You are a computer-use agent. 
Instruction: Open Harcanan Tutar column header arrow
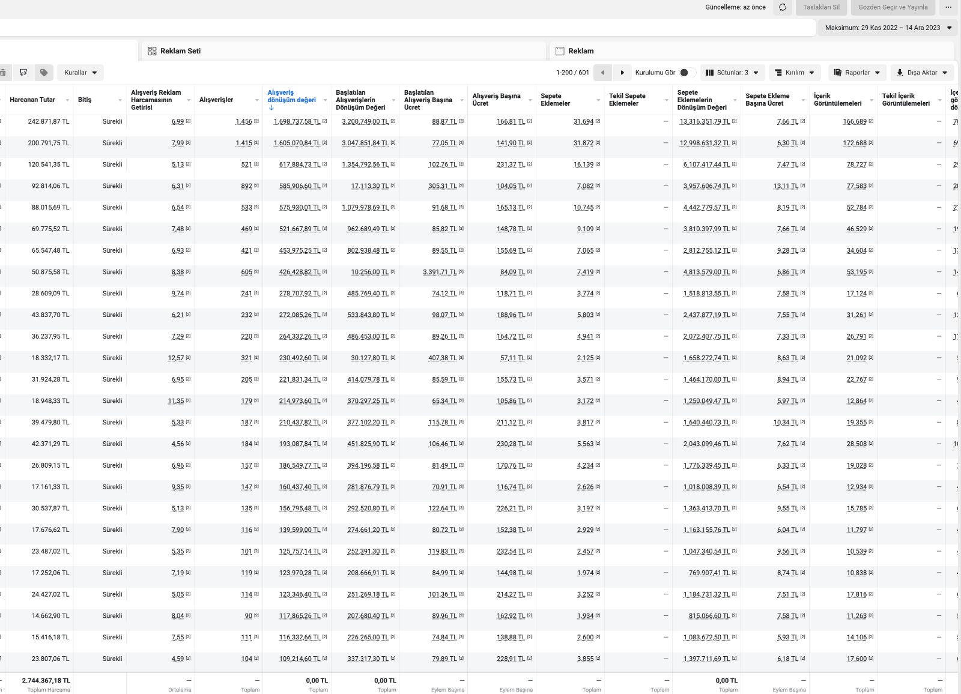click(x=67, y=100)
